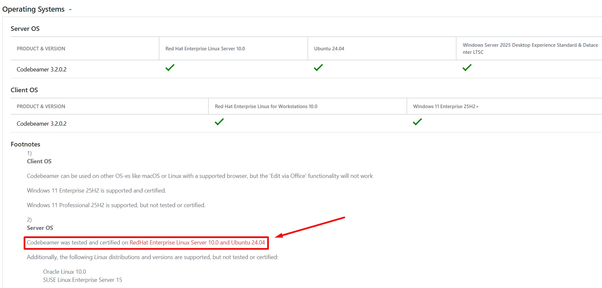
Task: Click Windows 11 Enterprise 25H2+ column header
Action: [x=446, y=106]
